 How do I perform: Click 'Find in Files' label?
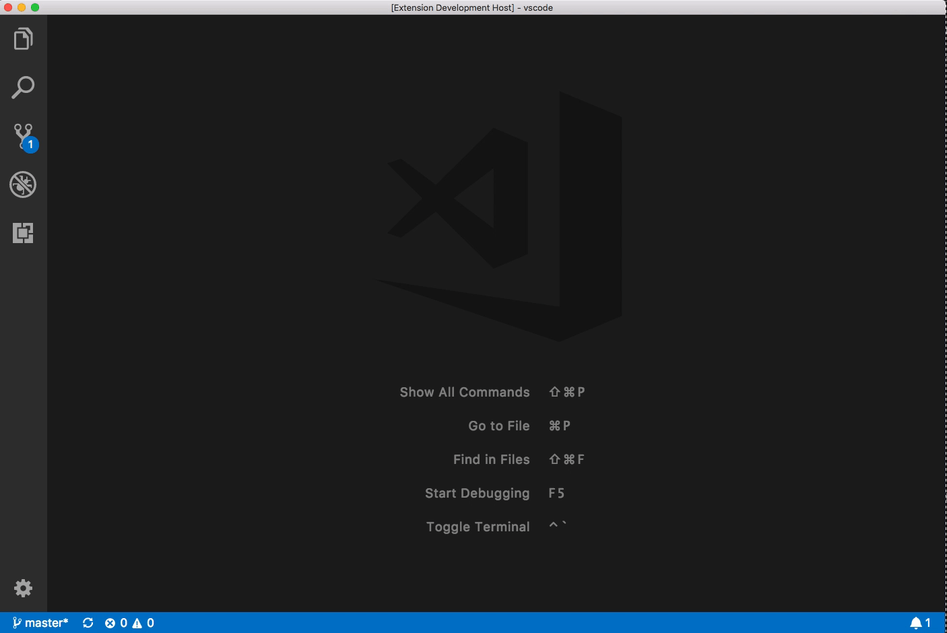pos(492,459)
